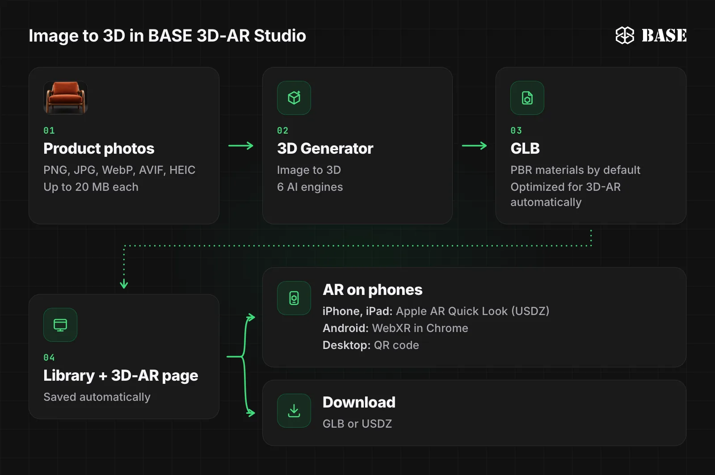
Task: Select the 'Product photos' heading
Action: point(99,148)
